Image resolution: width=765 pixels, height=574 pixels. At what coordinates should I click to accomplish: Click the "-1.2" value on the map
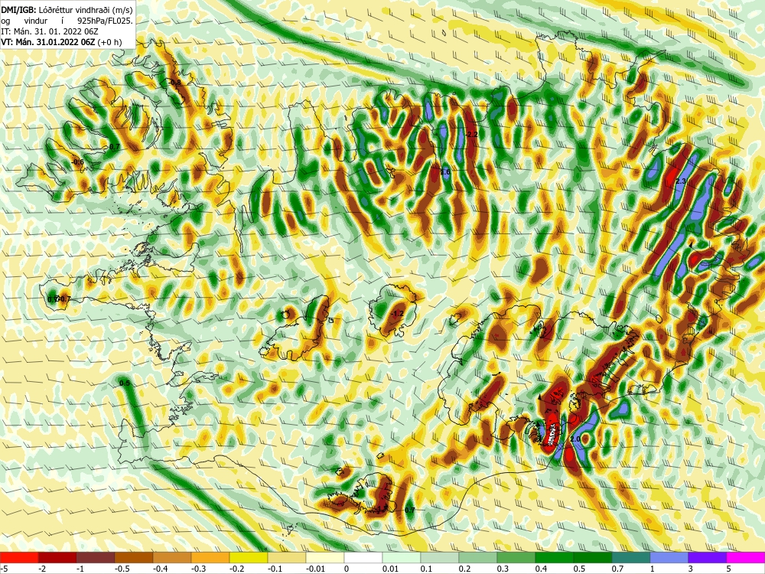[398, 313]
